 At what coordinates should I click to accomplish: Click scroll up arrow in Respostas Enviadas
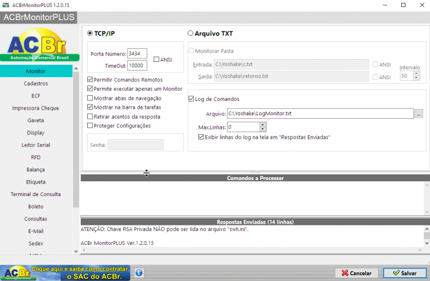click(x=427, y=229)
